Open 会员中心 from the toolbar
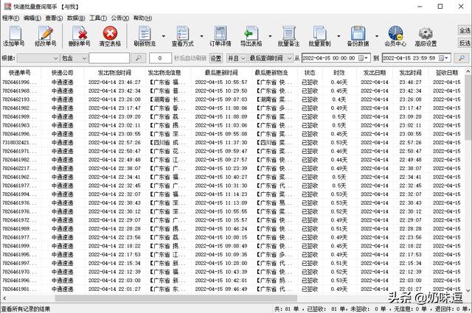Image resolution: width=472 pixels, height=313 pixels. 395,35
